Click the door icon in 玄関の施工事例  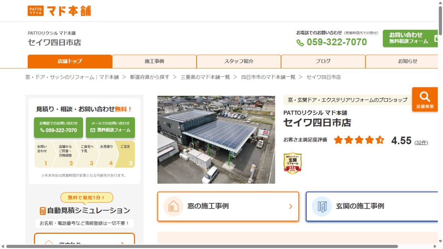322,206
